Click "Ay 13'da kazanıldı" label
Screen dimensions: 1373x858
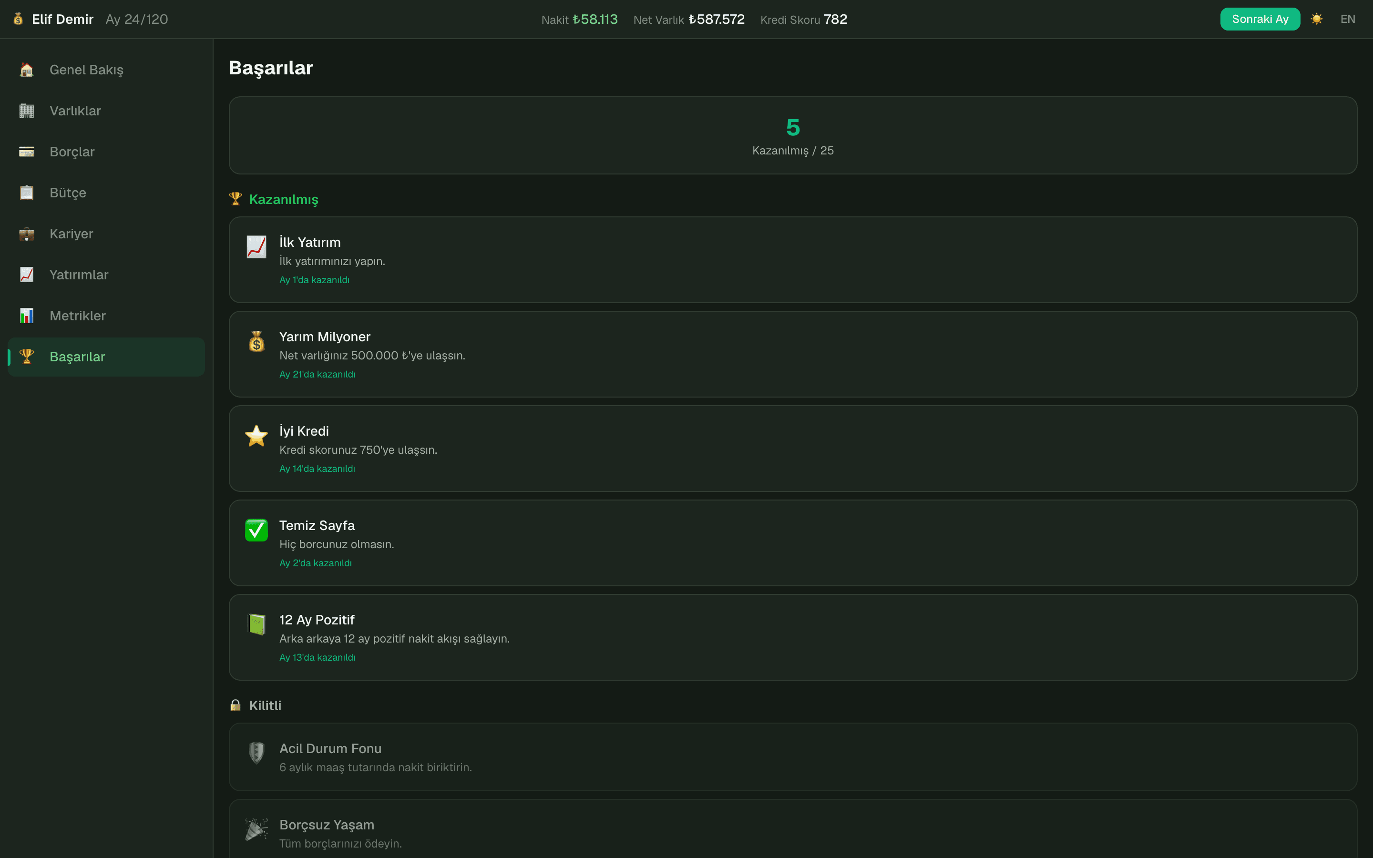tap(317, 657)
